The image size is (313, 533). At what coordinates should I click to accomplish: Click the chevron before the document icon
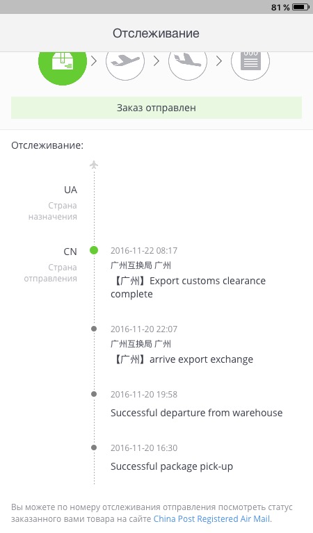(x=219, y=61)
